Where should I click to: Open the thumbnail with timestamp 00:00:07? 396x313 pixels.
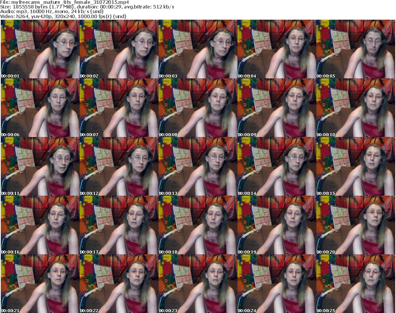119,108
